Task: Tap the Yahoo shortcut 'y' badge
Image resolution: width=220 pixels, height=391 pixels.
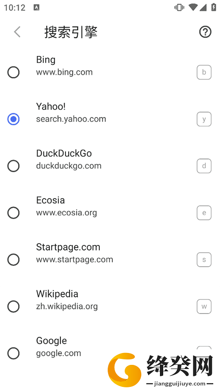Action: pos(204,119)
